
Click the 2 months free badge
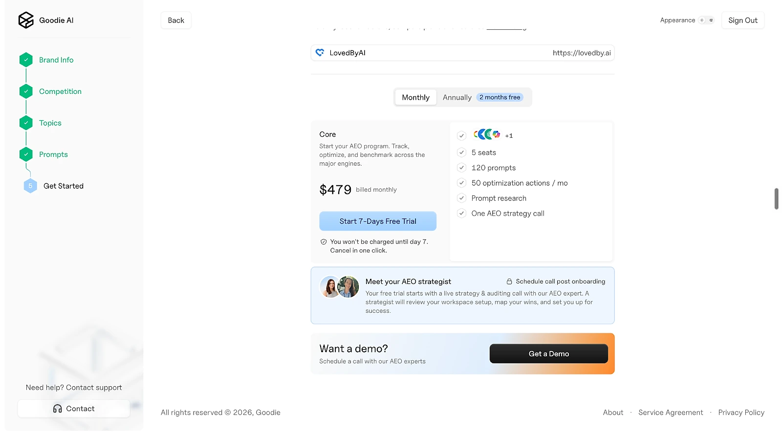500,97
